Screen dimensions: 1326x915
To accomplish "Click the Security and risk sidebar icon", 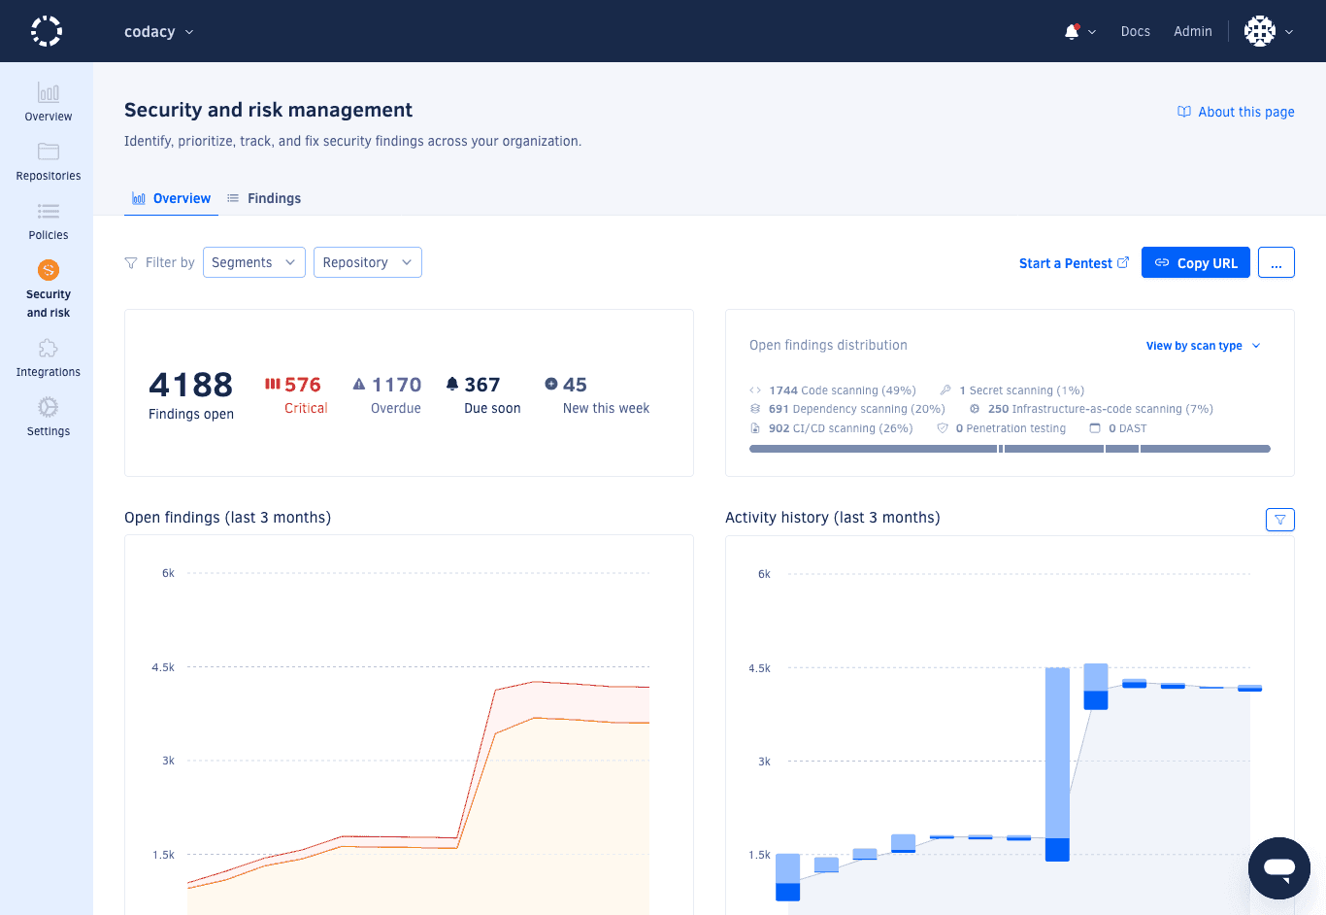I will pyautogui.click(x=47, y=280).
